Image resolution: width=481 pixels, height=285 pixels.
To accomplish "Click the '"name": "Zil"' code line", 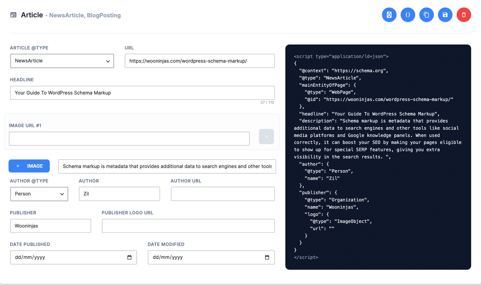I will (x=322, y=178).
